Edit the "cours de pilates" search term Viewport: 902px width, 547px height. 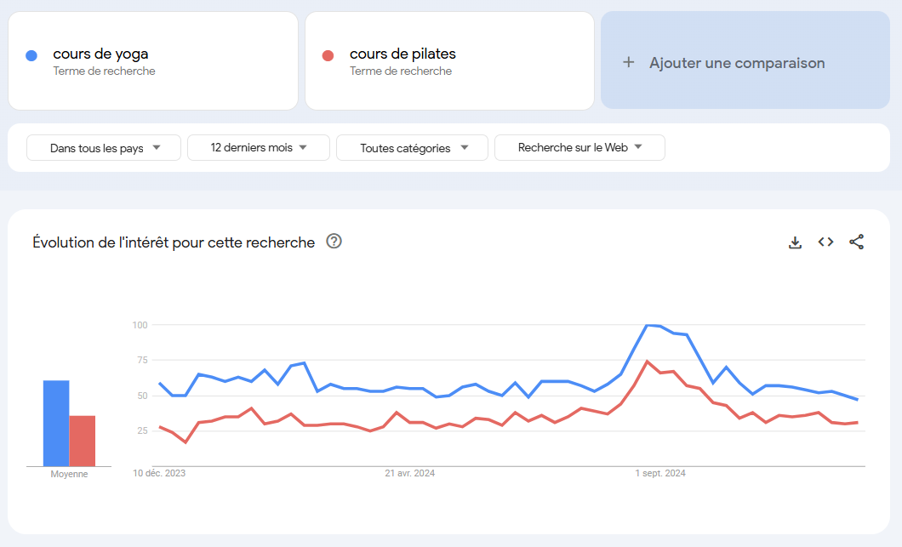coord(402,54)
